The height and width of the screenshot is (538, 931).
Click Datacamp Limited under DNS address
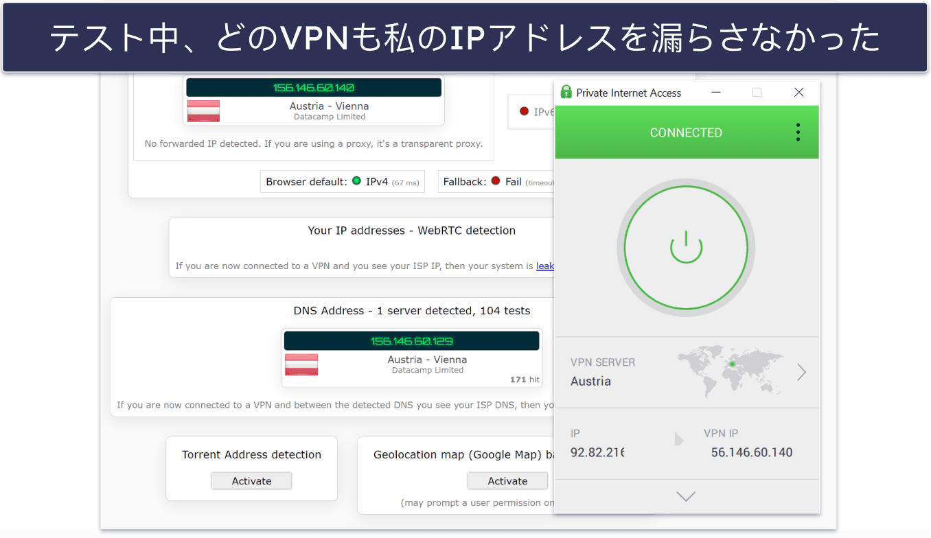point(428,371)
